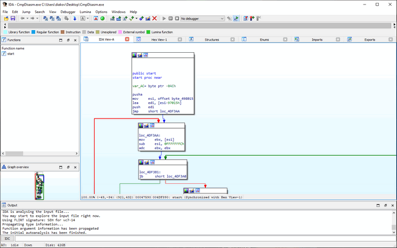The width and height of the screenshot is (397, 248).
Task: Close the Graph overview panel
Action: click(x=75, y=167)
